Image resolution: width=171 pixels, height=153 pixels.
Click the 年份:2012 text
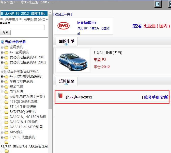(102, 67)
